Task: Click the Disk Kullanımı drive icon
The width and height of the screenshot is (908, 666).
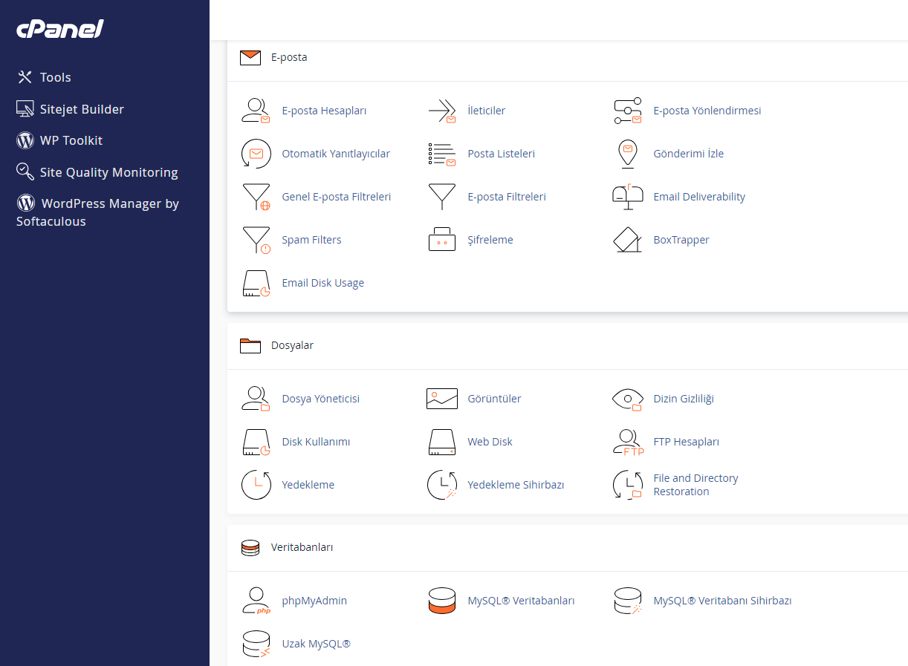Action: click(256, 442)
